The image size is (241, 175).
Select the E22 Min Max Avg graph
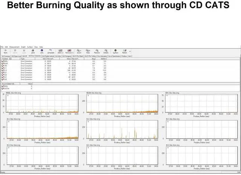click(43, 155)
